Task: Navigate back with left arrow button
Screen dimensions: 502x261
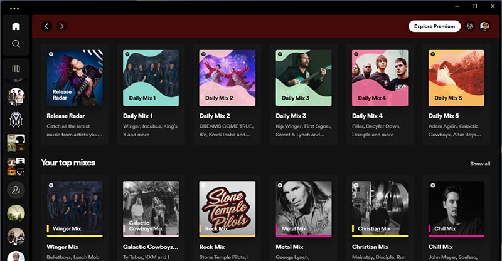Action: [46, 26]
